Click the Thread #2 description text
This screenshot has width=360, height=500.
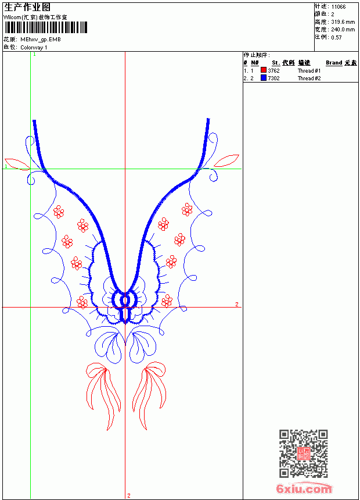(x=309, y=78)
